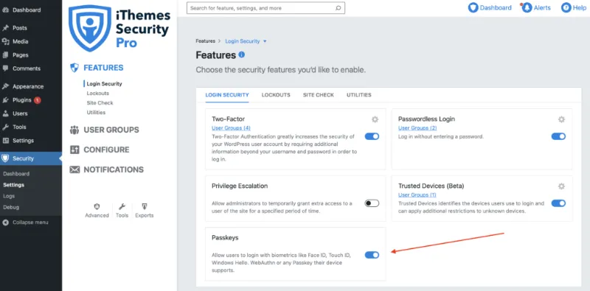Open Two-Factor settings gear
This screenshot has height=291, width=590.
click(375, 119)
